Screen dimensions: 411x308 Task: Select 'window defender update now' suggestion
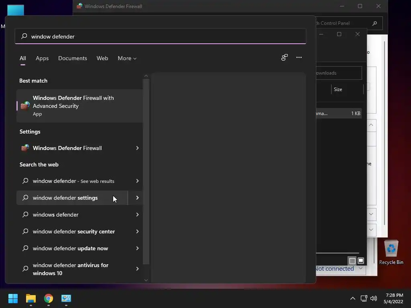click(x=72, y=248)
